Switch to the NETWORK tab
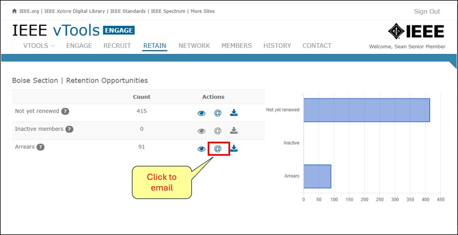Image resolution: width=458 pixels, height=235 pixels. click(x=194, y=46)
